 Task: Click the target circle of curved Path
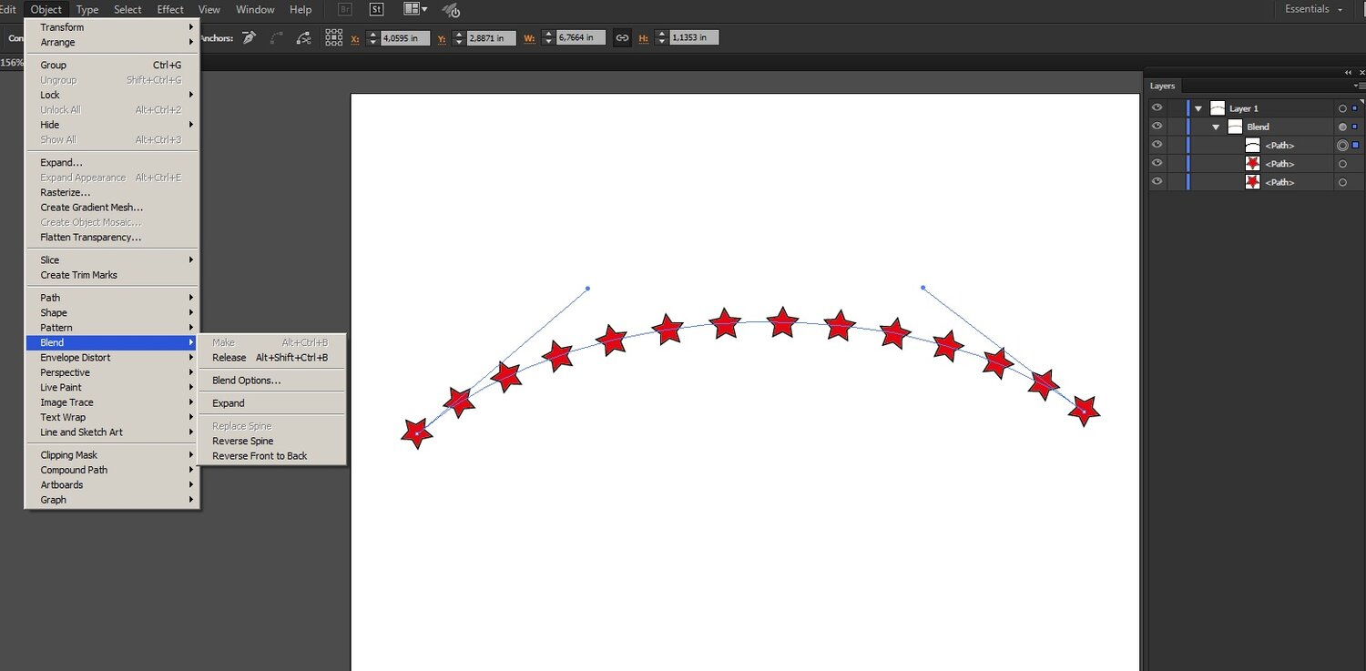point(1342,146)
